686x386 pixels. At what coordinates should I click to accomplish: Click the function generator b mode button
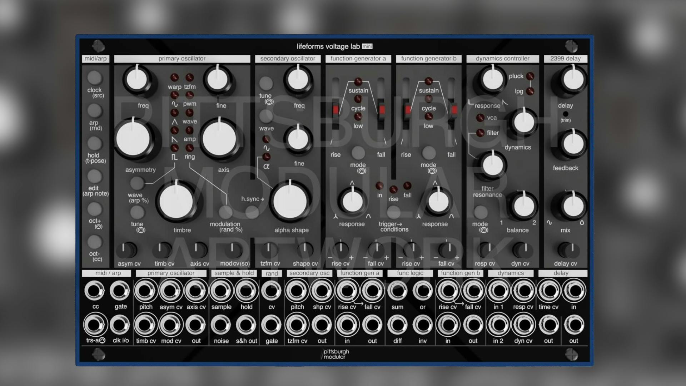pos(429,153)
